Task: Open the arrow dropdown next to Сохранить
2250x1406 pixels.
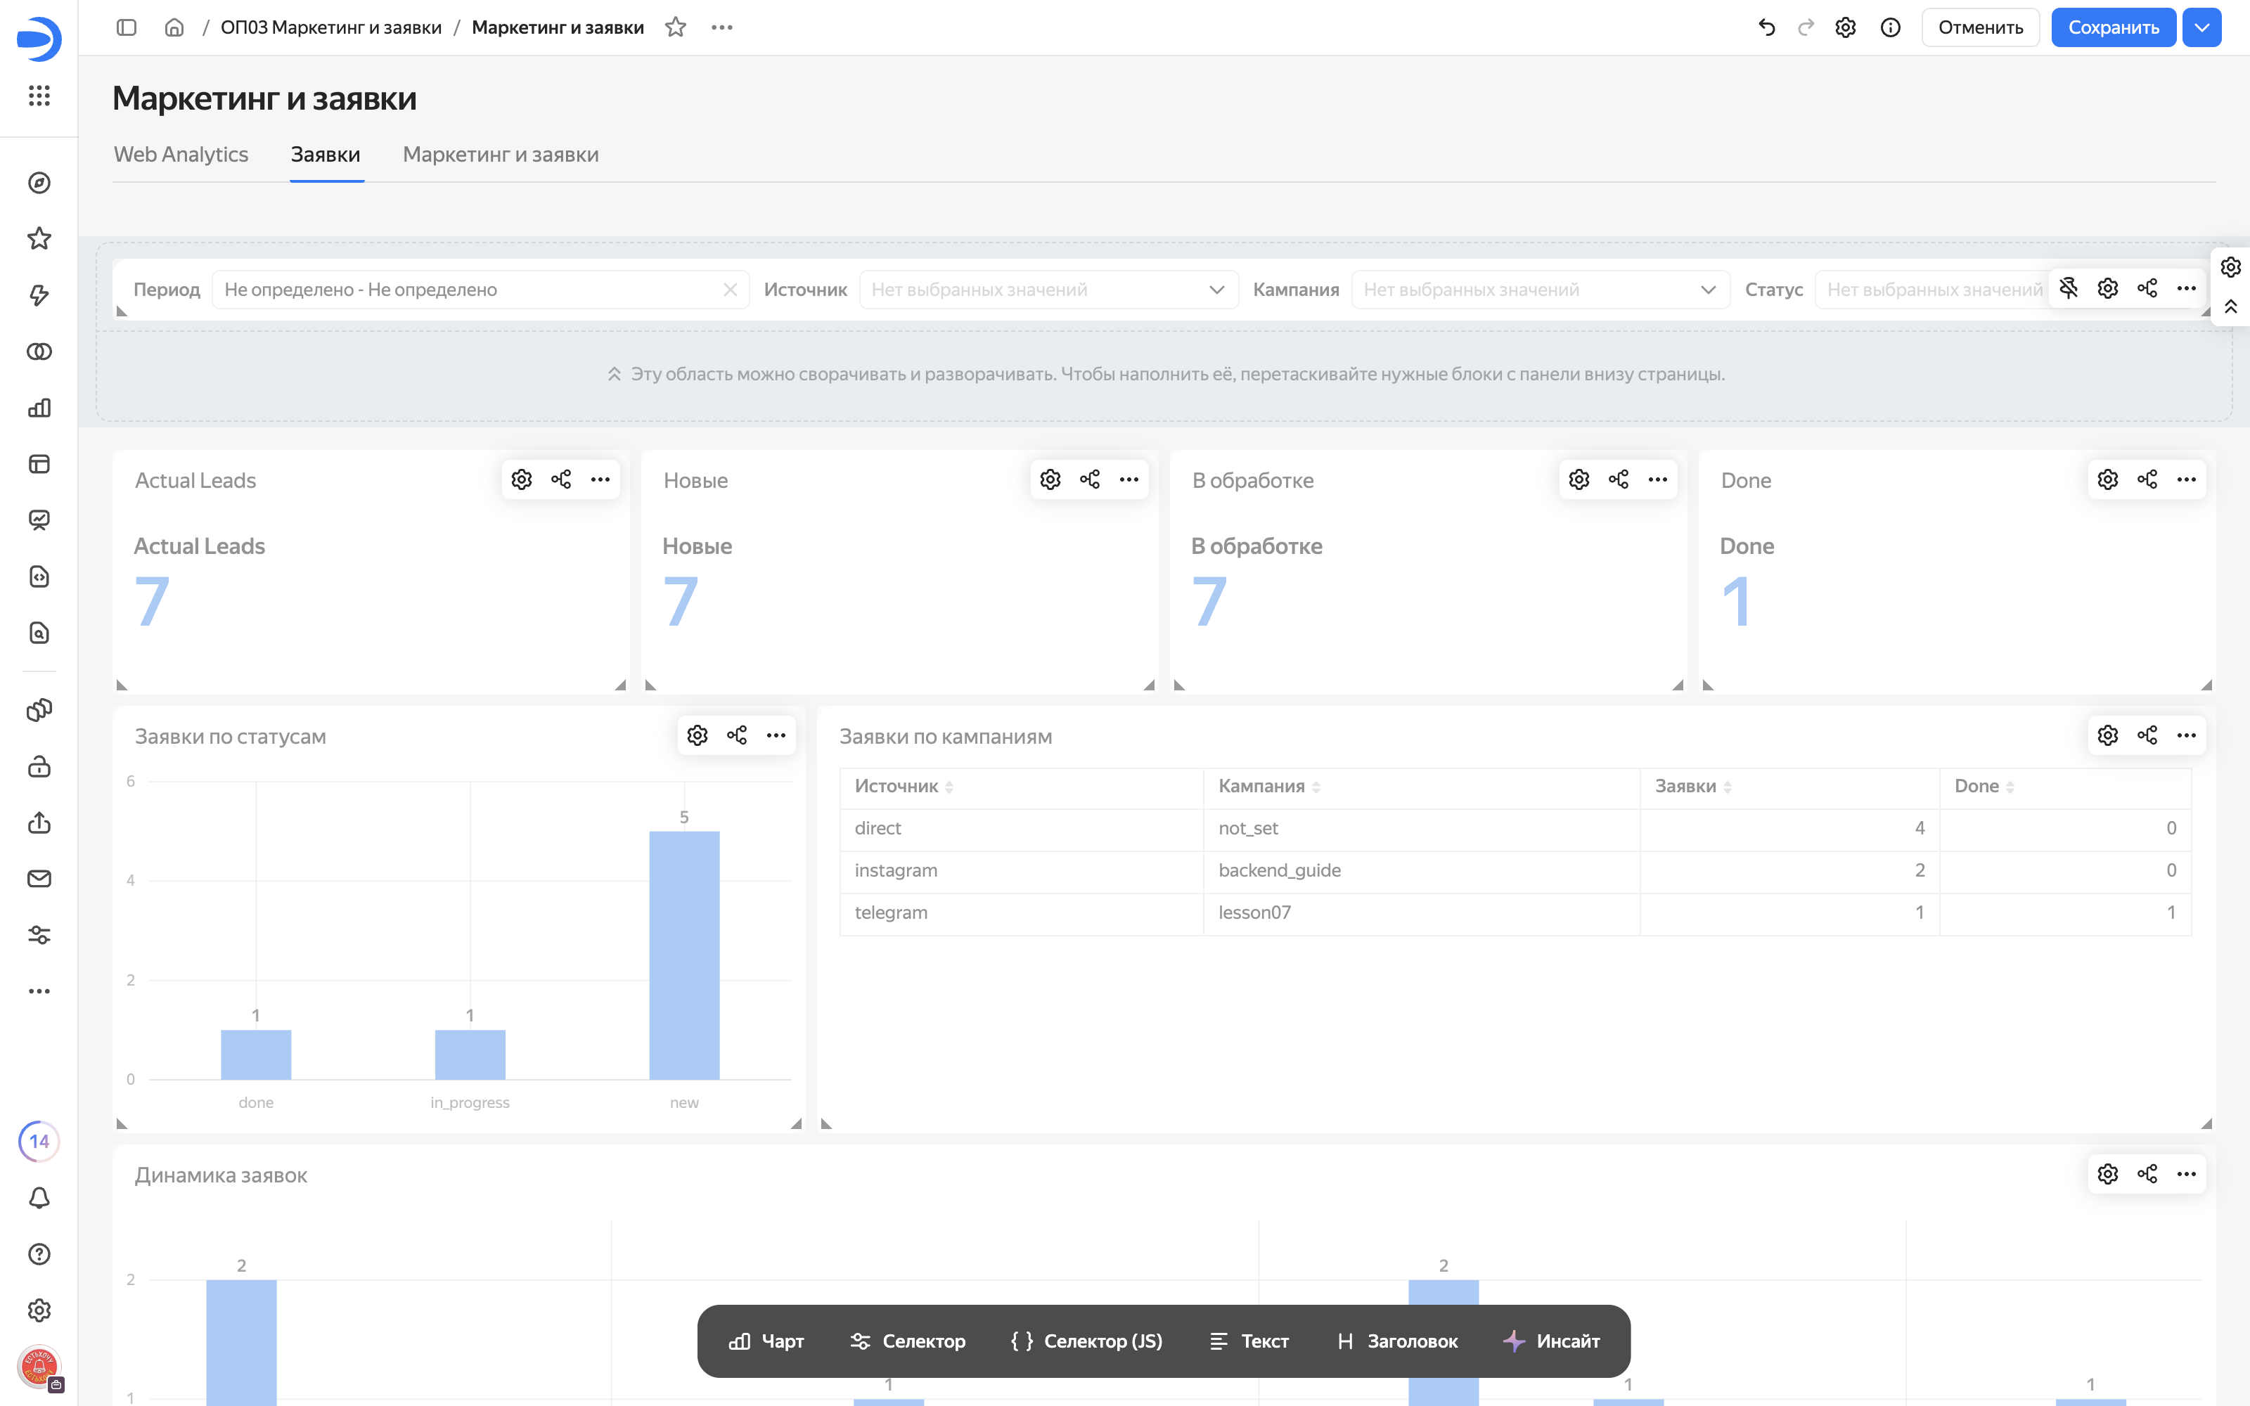Action: click(2201, 28)
